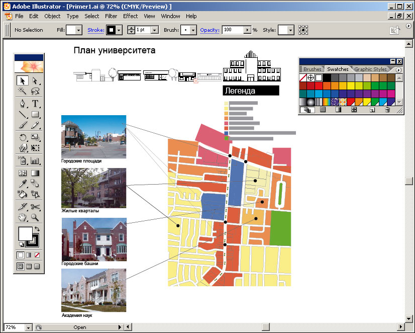Open the Style dropdown

tap(290, 30)
